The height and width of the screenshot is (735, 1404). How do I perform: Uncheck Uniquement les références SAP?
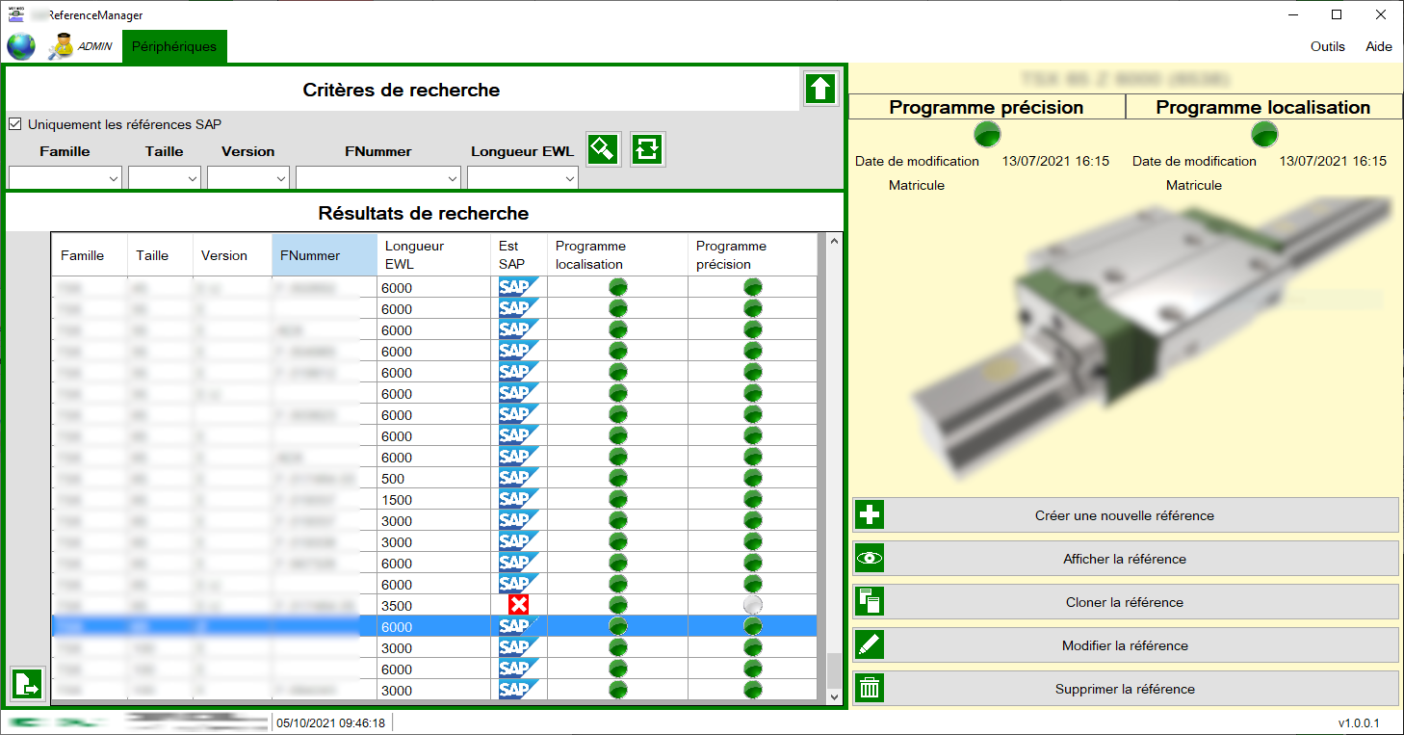click(x=15, y=123)
